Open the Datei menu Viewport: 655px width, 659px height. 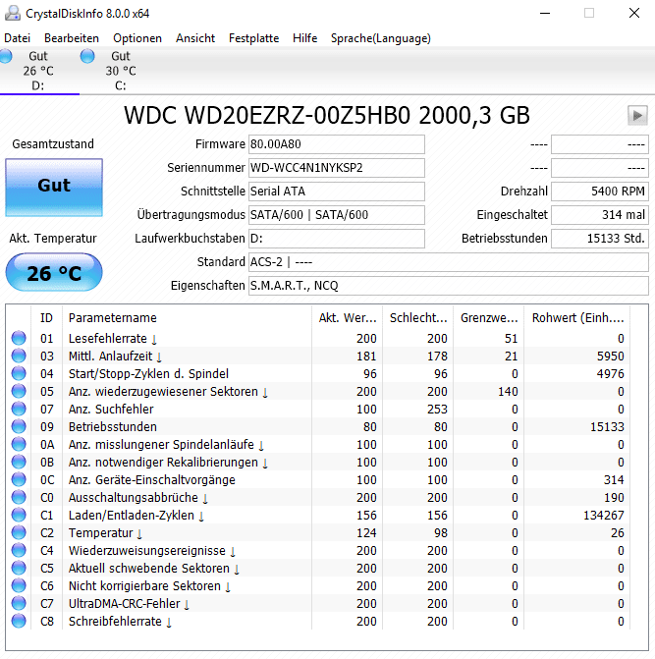[x=18, y=38]
